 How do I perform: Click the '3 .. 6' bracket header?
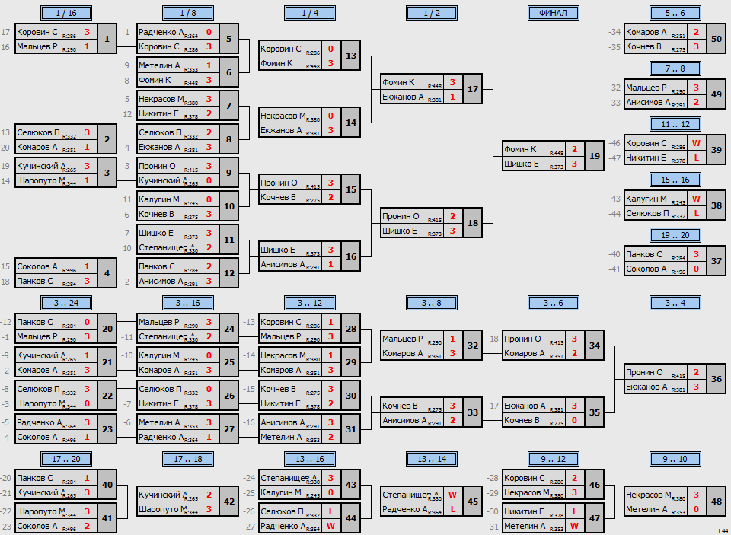(554, 303)
